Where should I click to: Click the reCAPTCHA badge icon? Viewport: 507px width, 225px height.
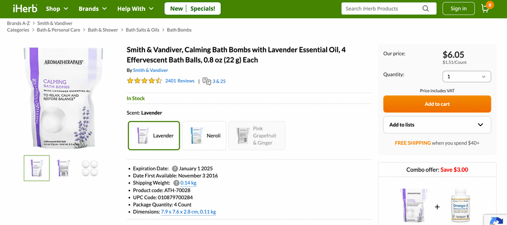pos(496,220)
